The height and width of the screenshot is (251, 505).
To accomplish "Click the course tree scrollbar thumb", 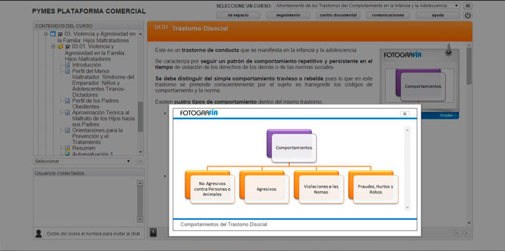I will point(140,116).
